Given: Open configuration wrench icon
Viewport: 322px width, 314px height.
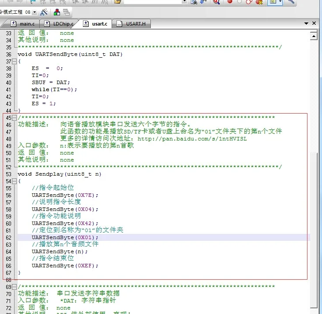Looking at the screenshot, I should point(291,2).
